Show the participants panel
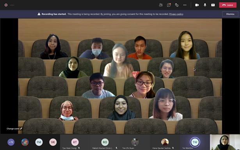The height and width of the screenshot is (150, 240). tap(161, 5)
